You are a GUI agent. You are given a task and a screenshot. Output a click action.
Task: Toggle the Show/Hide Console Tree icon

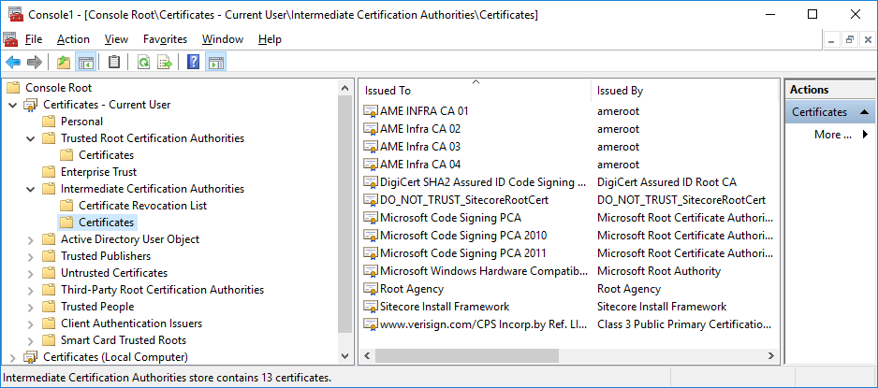point(85,63)
